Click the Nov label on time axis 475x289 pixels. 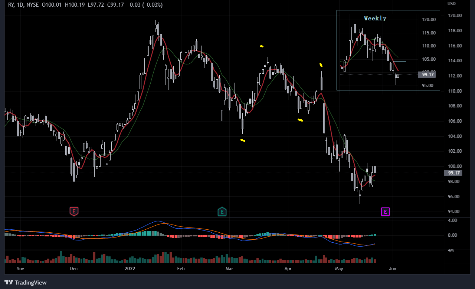point(20,268)
